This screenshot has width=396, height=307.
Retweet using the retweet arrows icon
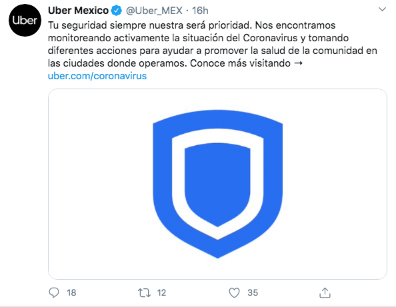[144, 292]
